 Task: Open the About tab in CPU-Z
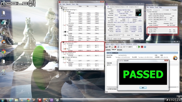pyautogui.click(x=136, y=7)
